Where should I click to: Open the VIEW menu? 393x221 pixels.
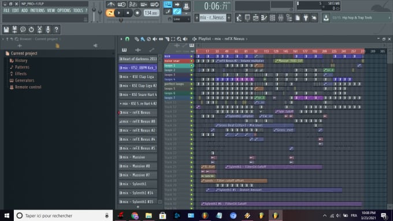click(51, 10)
